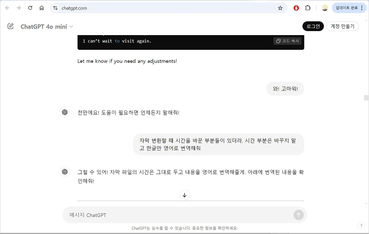
Task: Click the ChatGPT는 실수를 할 수 있습니다 disclaimer
Action: click(185, 228)
